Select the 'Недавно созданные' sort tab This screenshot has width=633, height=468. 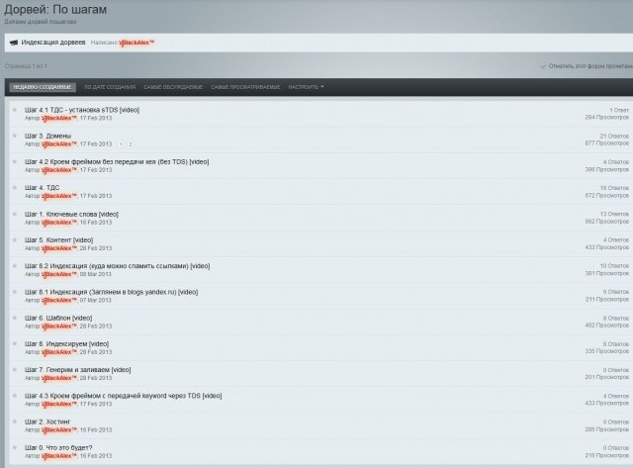[x=43, y=87]
